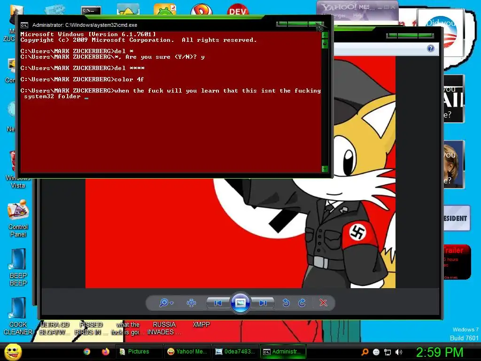Select the XMPP desktop label
The height and width of the screenshot is (361, 481).
(x=201, y=324)
